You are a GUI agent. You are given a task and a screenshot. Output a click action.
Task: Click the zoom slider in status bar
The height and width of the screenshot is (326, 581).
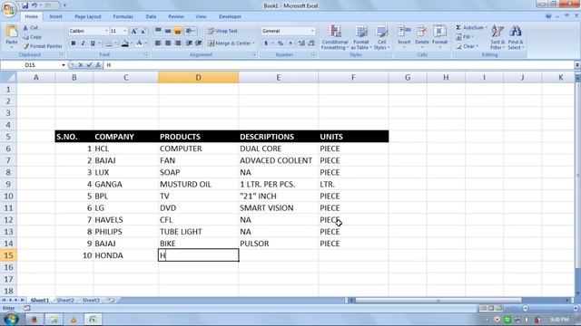550,308
